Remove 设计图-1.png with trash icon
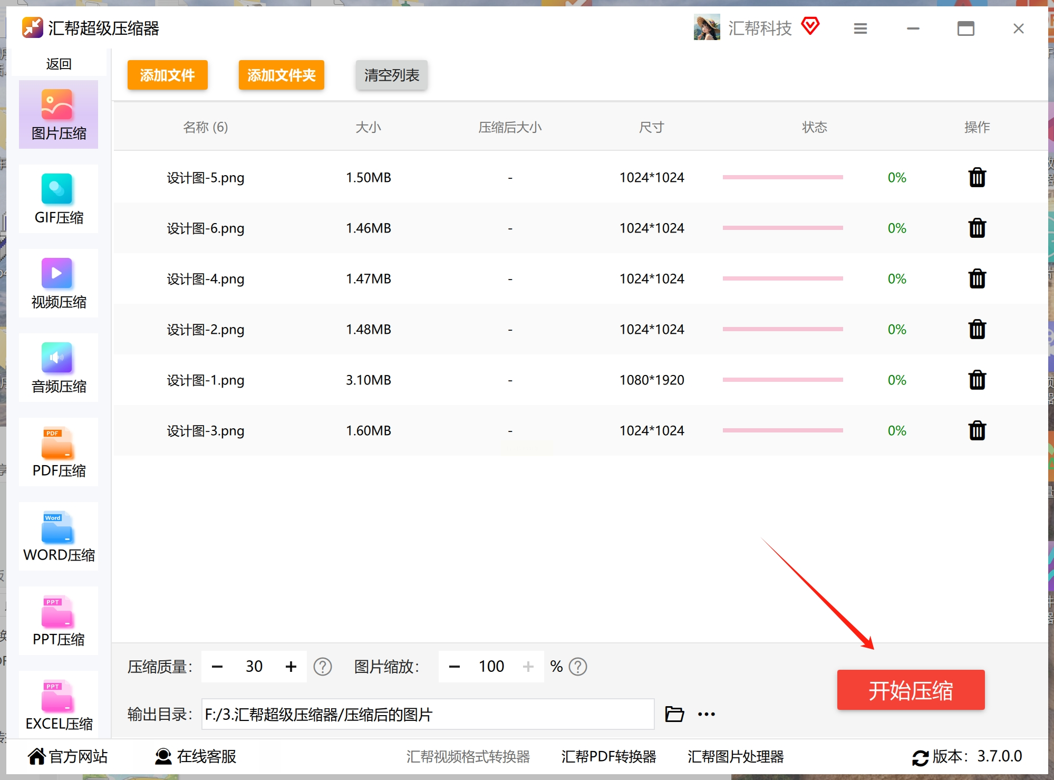 click(976, 380)
